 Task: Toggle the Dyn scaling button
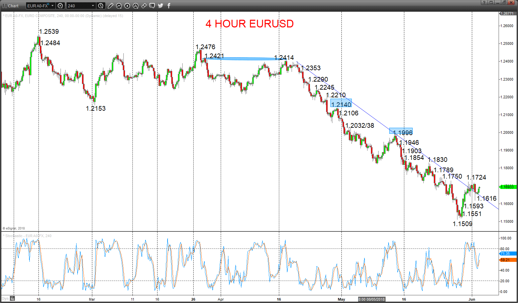click(5, 298)
